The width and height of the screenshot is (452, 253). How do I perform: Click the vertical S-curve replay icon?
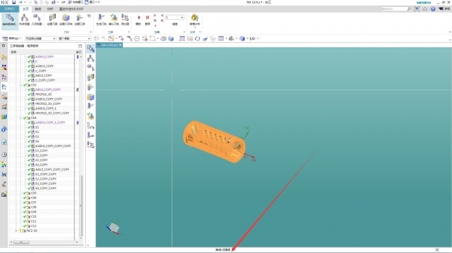[x=91, y=126]
